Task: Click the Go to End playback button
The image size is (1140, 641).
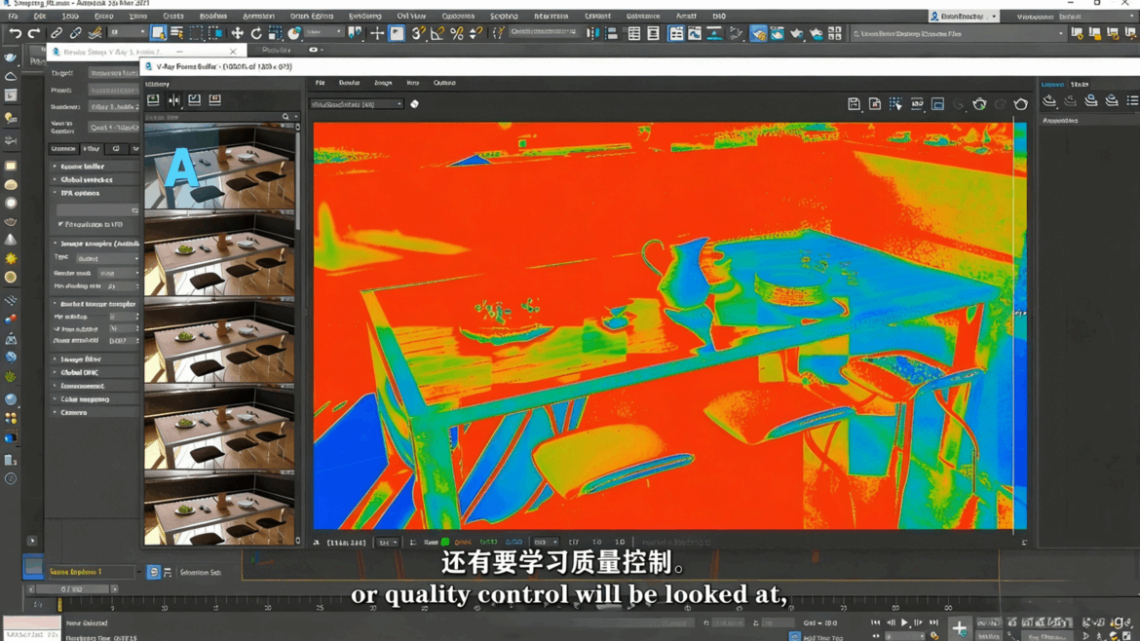Action: pyautogui.click(x=934, y=622)
